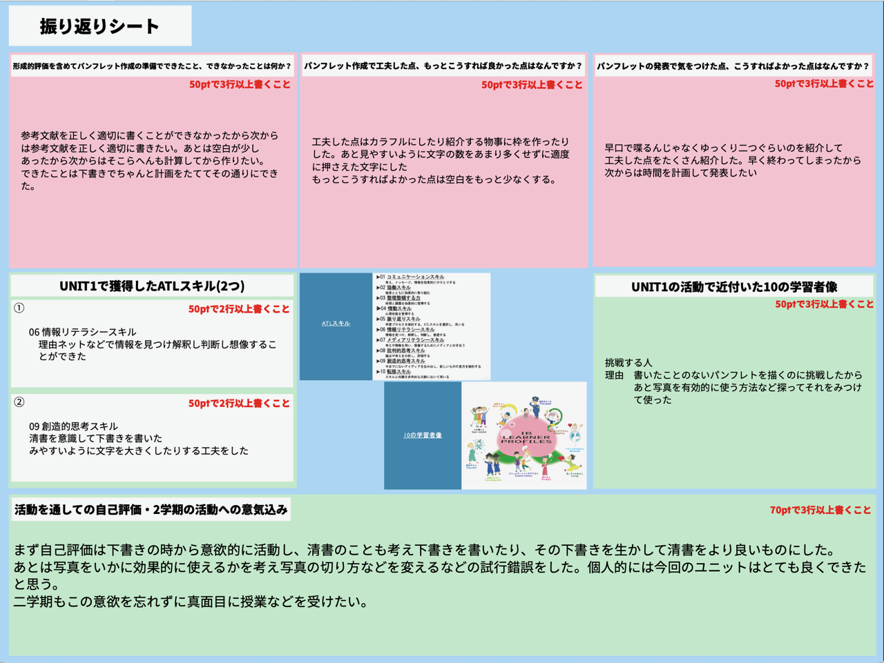Click the red 50pt note beside ②
Image resolution: width=884 pixels, height=663 pixels.
pos(239,403)
